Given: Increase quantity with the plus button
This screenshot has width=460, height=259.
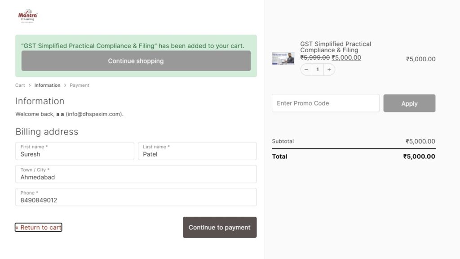Looking at the screenshot, I should (329, 70).
